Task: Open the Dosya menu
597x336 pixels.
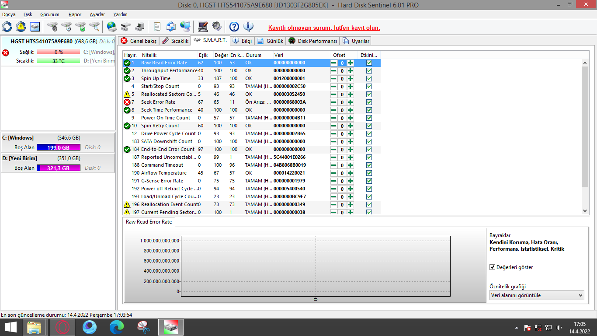Action: tap(9, 14)
